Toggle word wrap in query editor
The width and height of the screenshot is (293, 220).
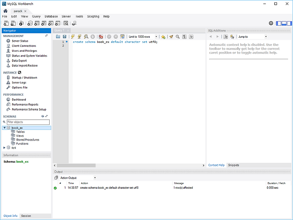pyautogui.click(x=191, y=37)
